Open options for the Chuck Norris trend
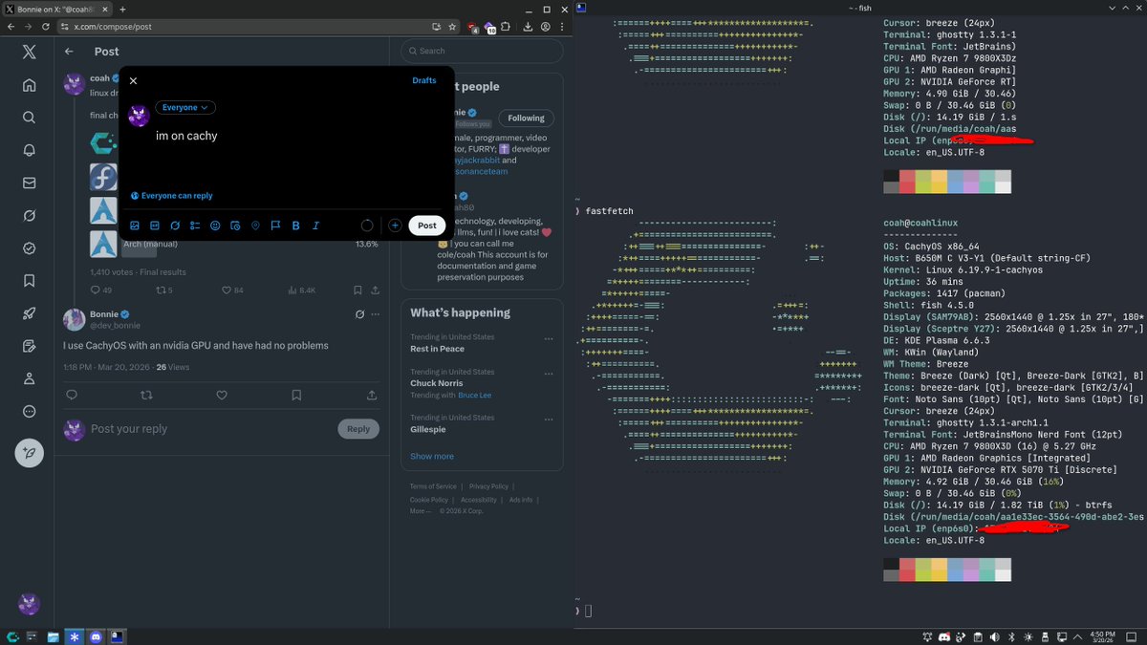Viewport: 1147px width, 645px height. [x=549, y=373]
